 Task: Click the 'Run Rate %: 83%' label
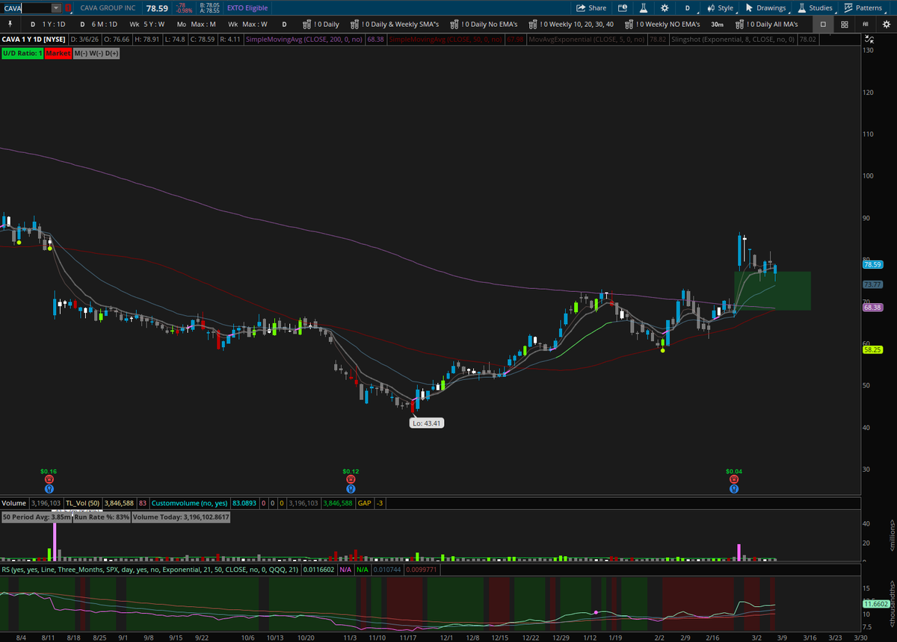tap(102, 517)
